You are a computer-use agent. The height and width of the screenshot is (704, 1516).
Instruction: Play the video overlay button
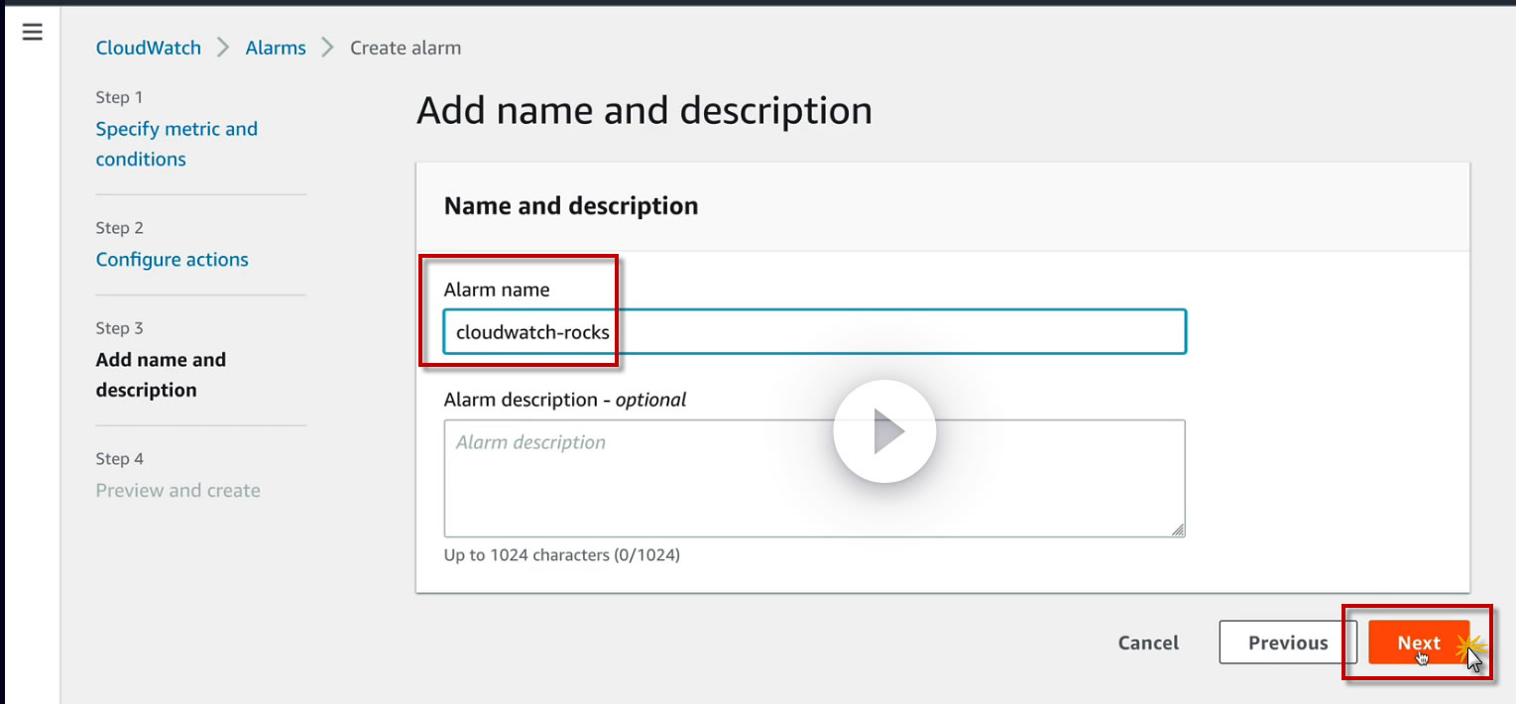coord(884,431)
